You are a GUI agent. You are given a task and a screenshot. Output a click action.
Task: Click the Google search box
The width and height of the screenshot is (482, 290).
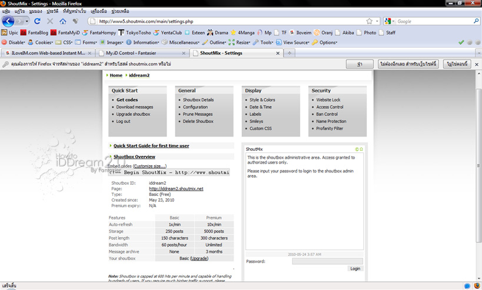(434, 21)
